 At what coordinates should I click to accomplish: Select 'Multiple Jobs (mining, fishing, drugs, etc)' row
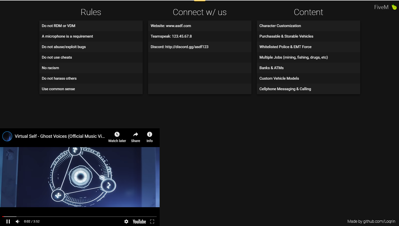[309, 57]
